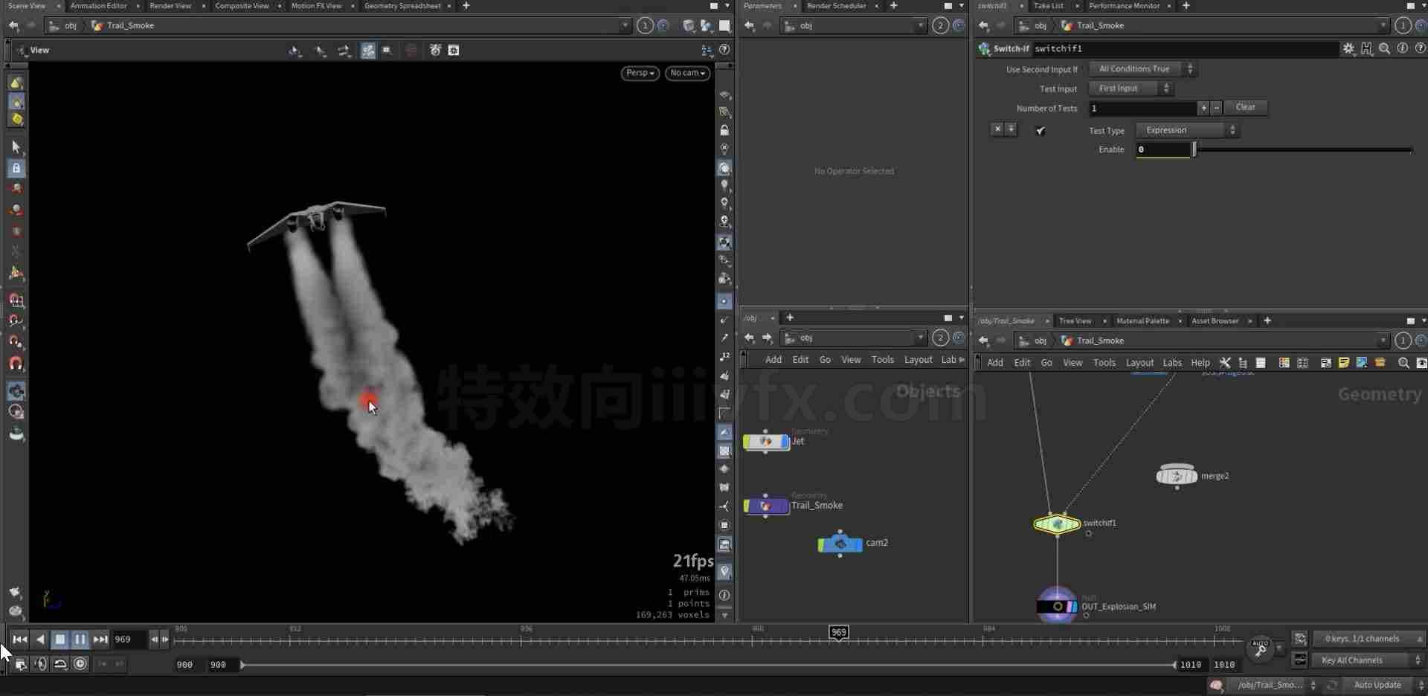Go back in scene view path
Screen dimensions: 1428x696
13,25
